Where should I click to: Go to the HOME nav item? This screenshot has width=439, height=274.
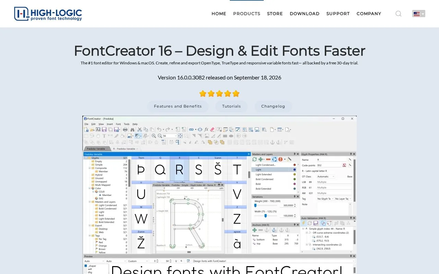(219, 14)
